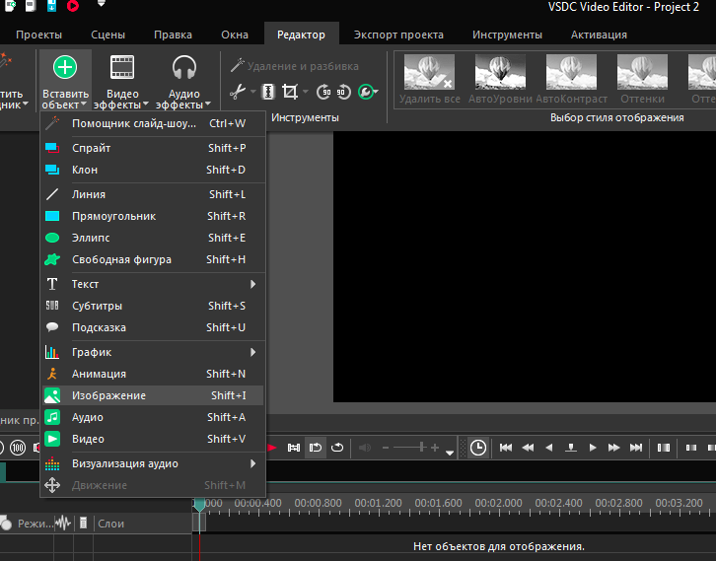Viewport: 716px width, 561px height.
Task: Click the rewind button
Action: point(528,448)
